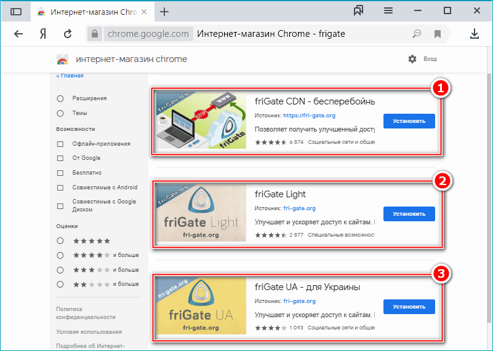Open Yandex home via Я icon
The height and width of the screenshot is (351, 493).
click(43, 34)
